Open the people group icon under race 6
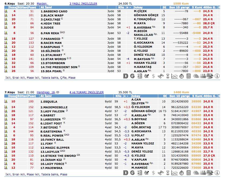 click(x=203, y=76)
